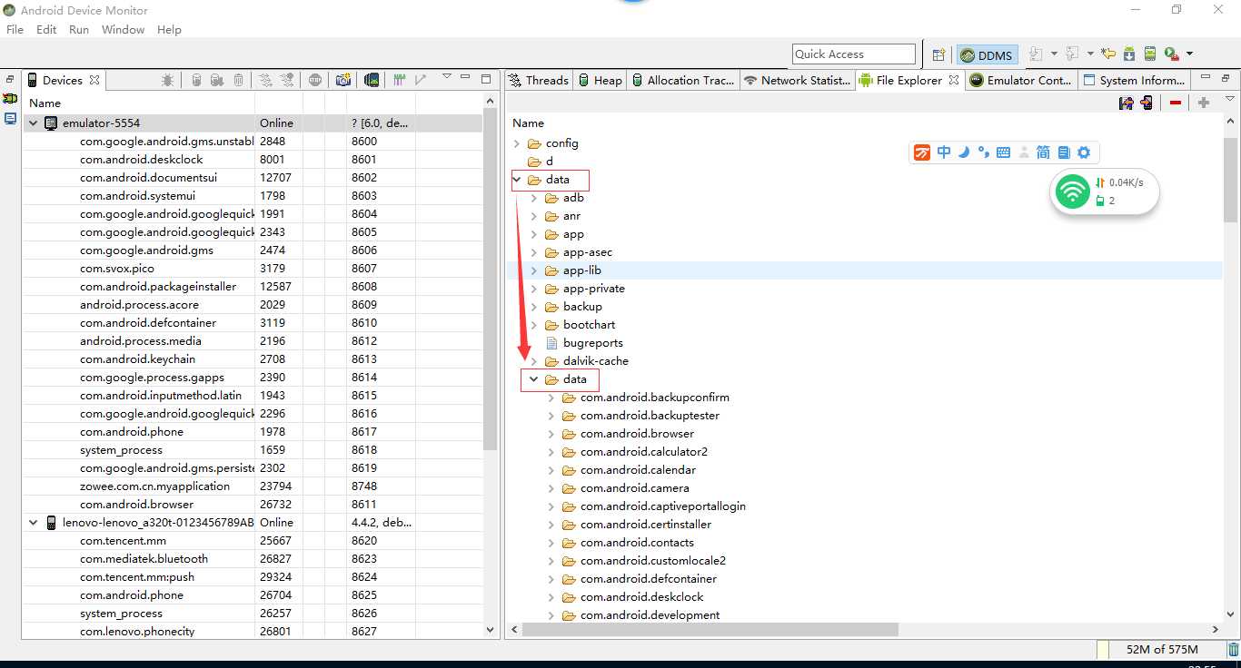
Task: Toggle punctuation mode on IME bar
Action: pyautogui.click(x=984, y=152)
